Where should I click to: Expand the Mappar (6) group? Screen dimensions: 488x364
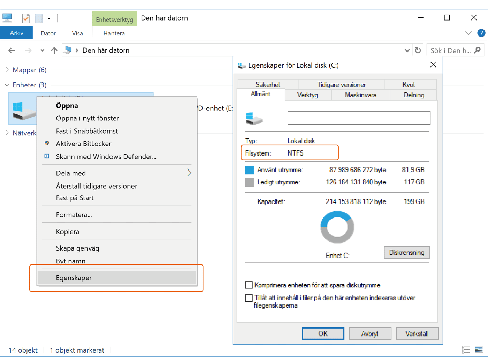click(x=7, y=70)
